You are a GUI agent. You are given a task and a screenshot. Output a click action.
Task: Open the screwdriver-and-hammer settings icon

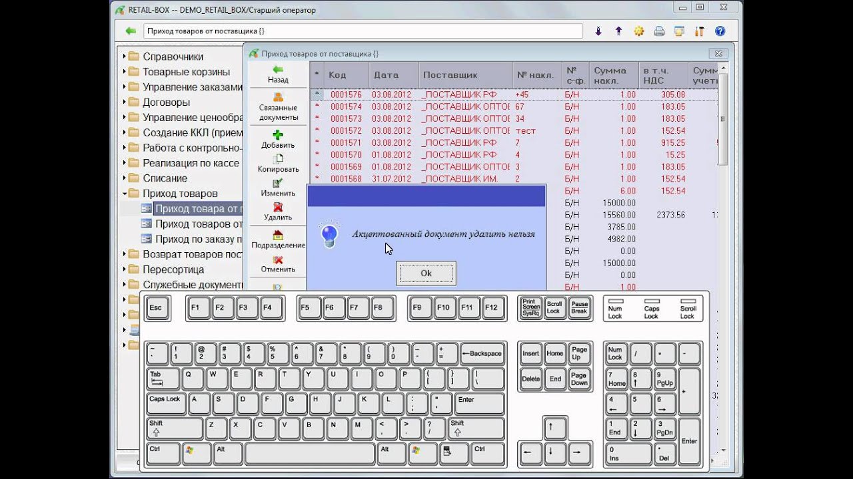[x=699, y=31]
